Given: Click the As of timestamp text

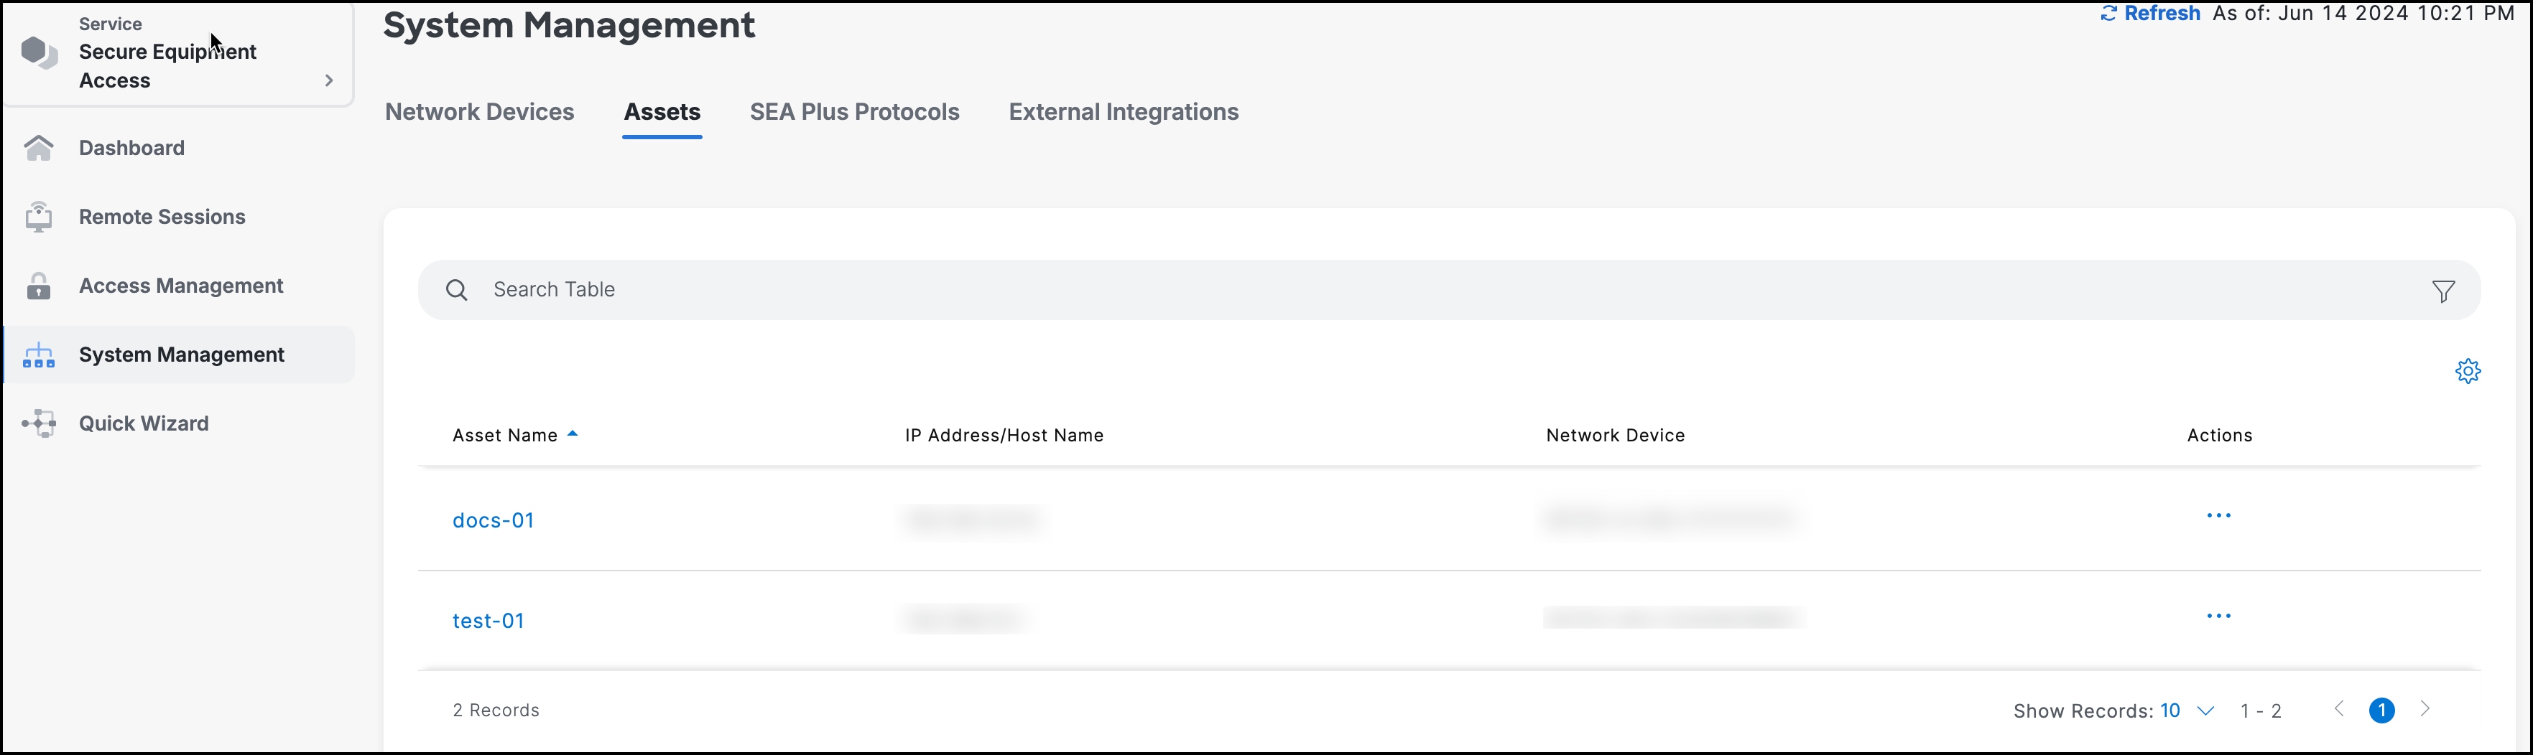Looking at the screenshot, I should click(x=2363, y=14).
